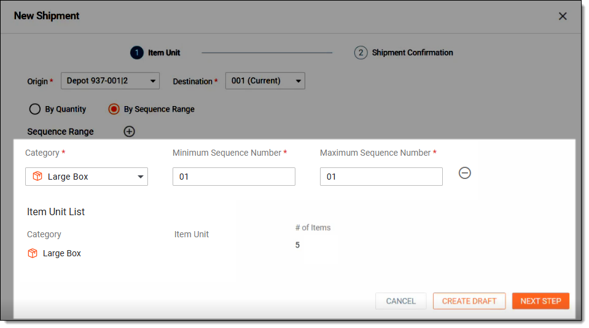Screen dimensions: 589x328
Task: Remove the sequence range row with minus icon
Action: (x=465, y=173)
